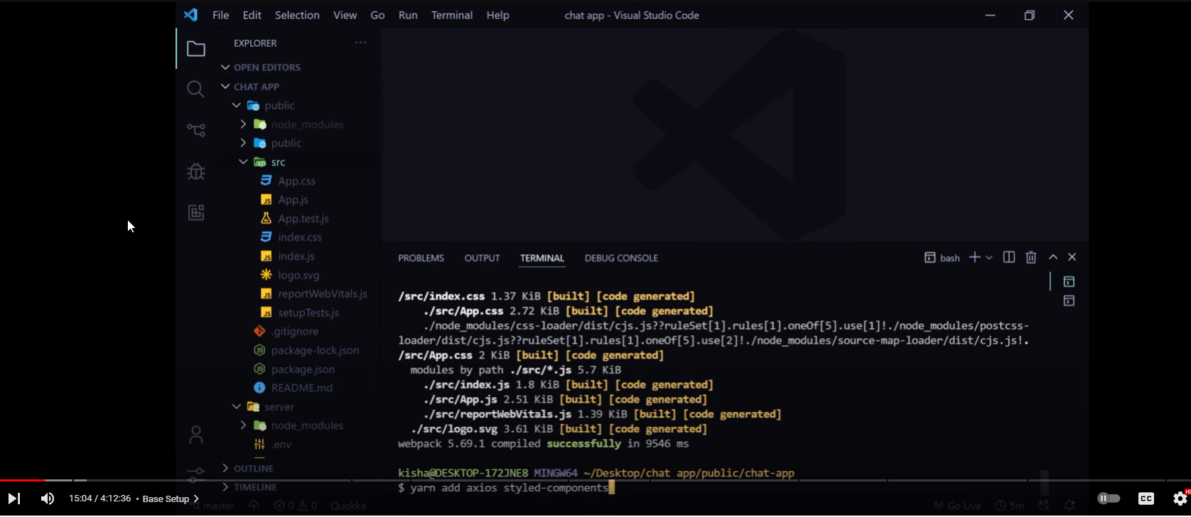Collapse the OPEN EDITORS section

225,67
